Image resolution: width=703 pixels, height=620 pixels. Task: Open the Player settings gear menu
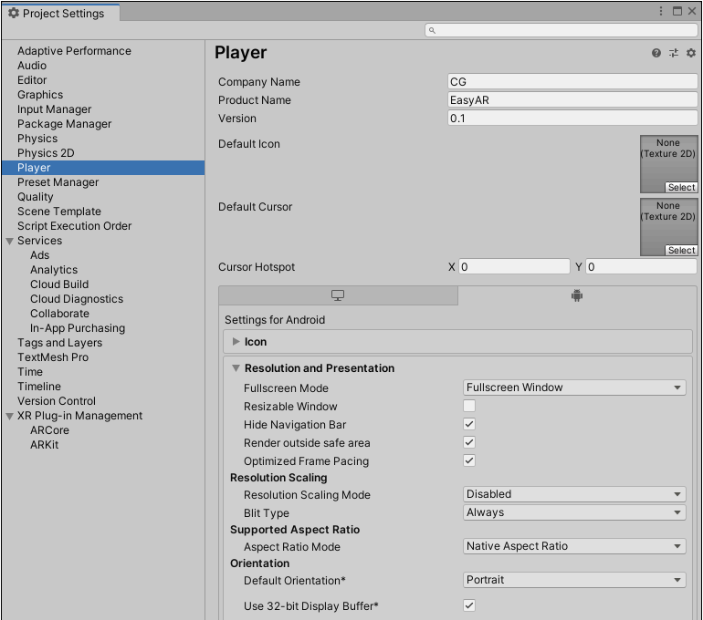click(x=691, y=54)
